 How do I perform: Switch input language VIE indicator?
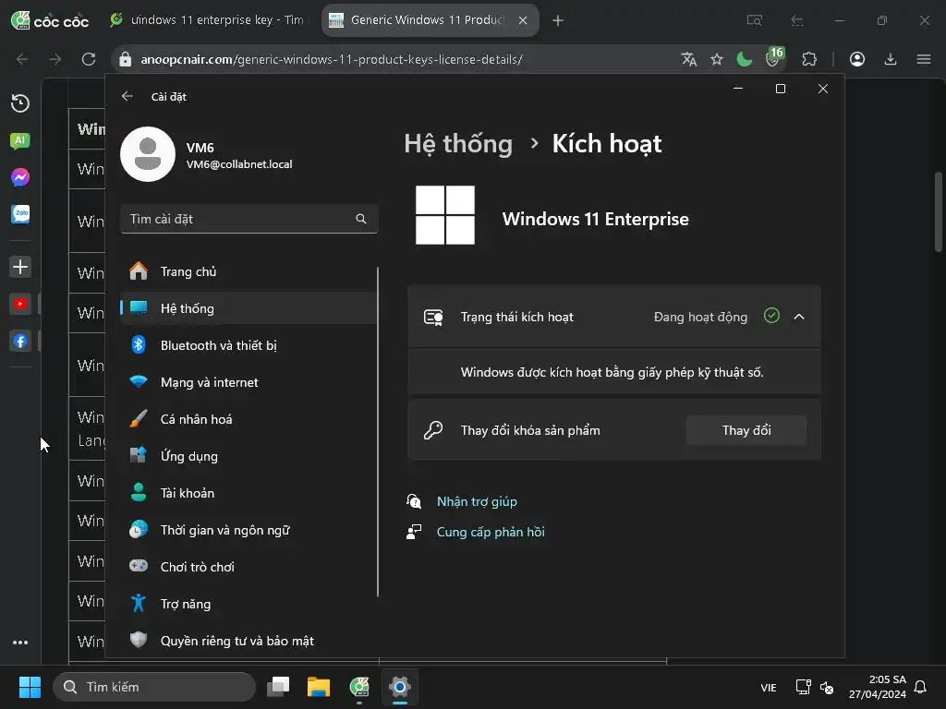(768, 688)
